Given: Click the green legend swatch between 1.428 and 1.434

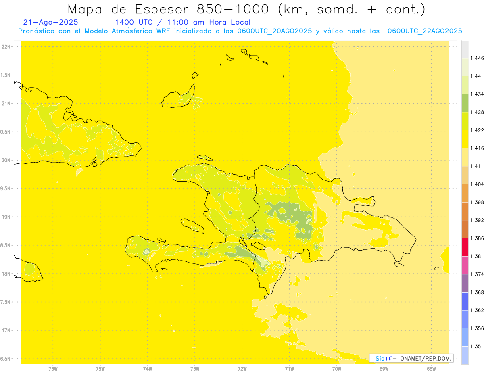Looking at the screenshot, I should (x=465, y=103).
